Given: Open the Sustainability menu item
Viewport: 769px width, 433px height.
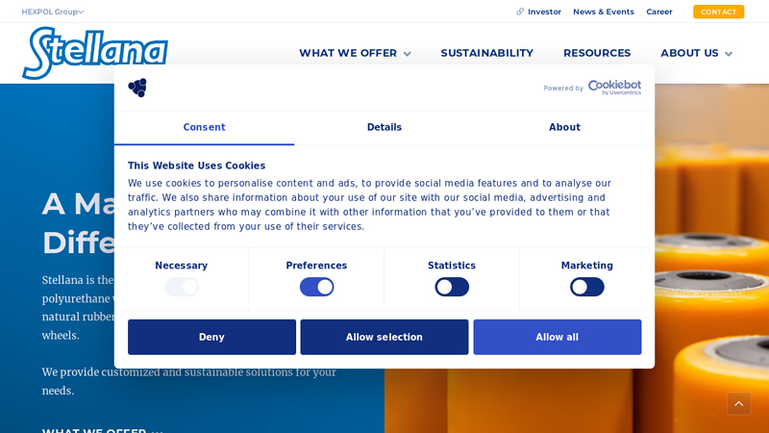Looking at the screenshot, I should coord(487,53).
